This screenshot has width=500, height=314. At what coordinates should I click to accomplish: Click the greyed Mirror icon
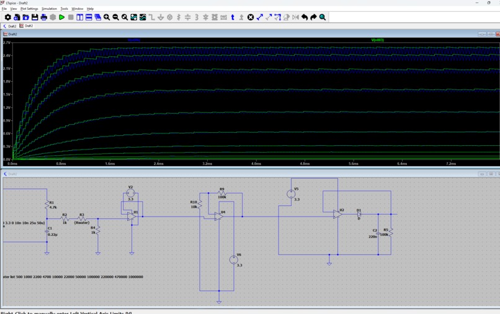pyautogui.click(x=296, y=17)
